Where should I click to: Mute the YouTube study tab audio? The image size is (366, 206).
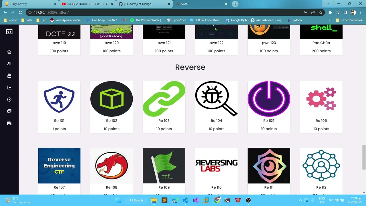[x=107, y=4]
